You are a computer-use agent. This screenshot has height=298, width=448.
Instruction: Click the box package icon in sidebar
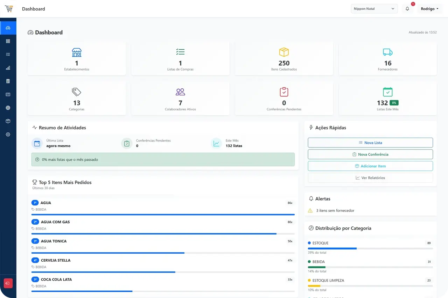point(8,121)
